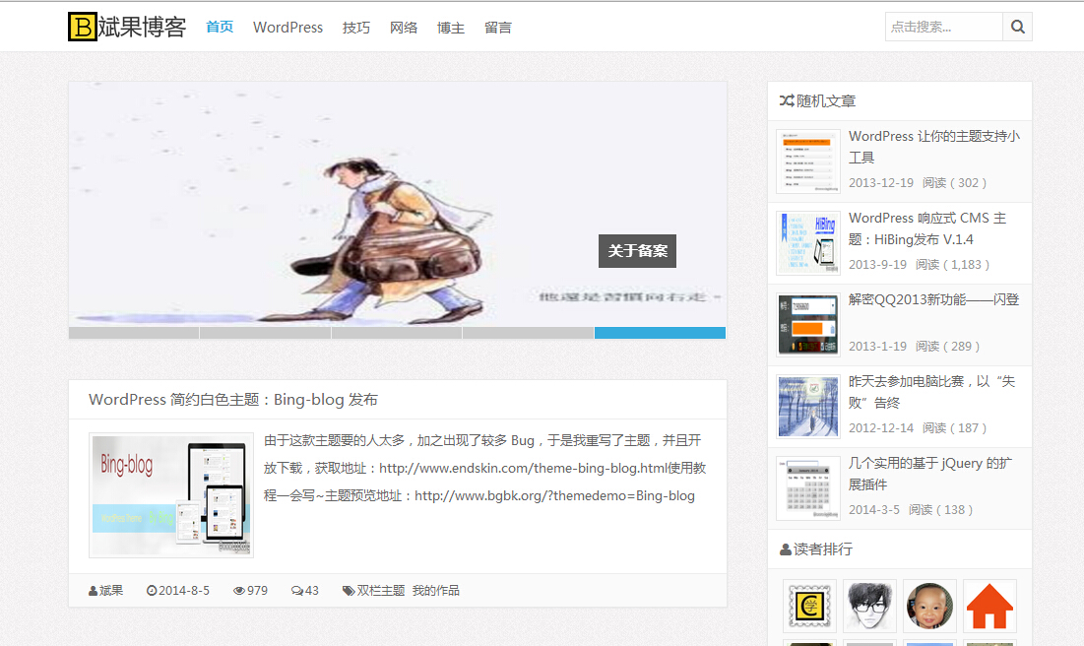The height and width of the screenshot is (646, 1084).
Task: Open the sketch face with glasses avatar
Action: (869, 606)
